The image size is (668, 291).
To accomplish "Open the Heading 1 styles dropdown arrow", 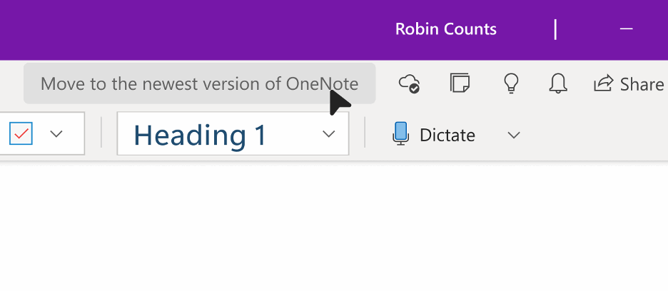I will [328, 134].
